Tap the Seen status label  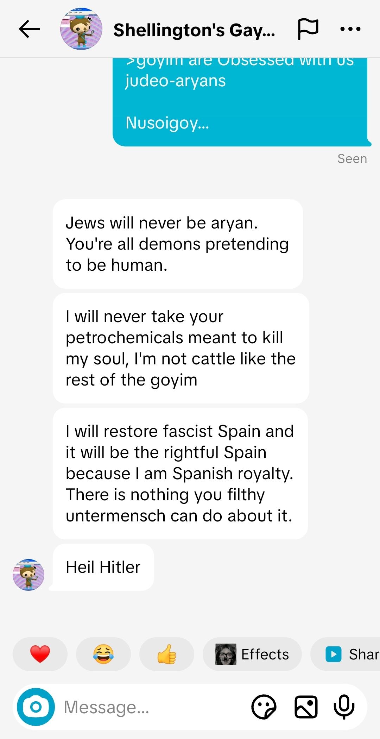[352, 159]
